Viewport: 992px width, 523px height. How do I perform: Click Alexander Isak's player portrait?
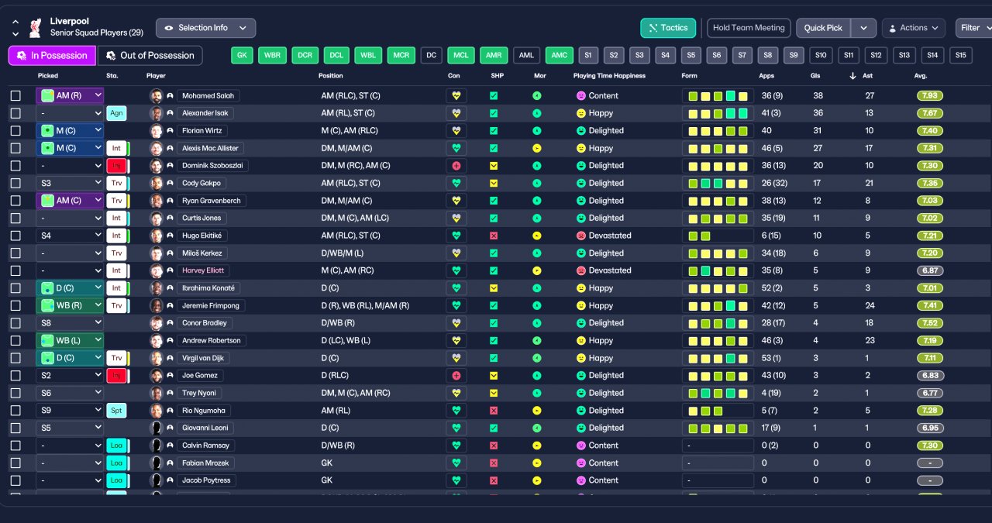[156, 113]
